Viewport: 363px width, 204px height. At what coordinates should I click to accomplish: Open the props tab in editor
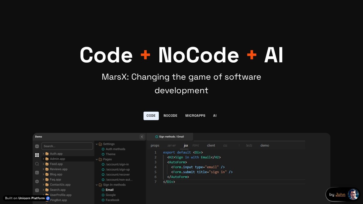pyautogui.click(x=155, y=146)
